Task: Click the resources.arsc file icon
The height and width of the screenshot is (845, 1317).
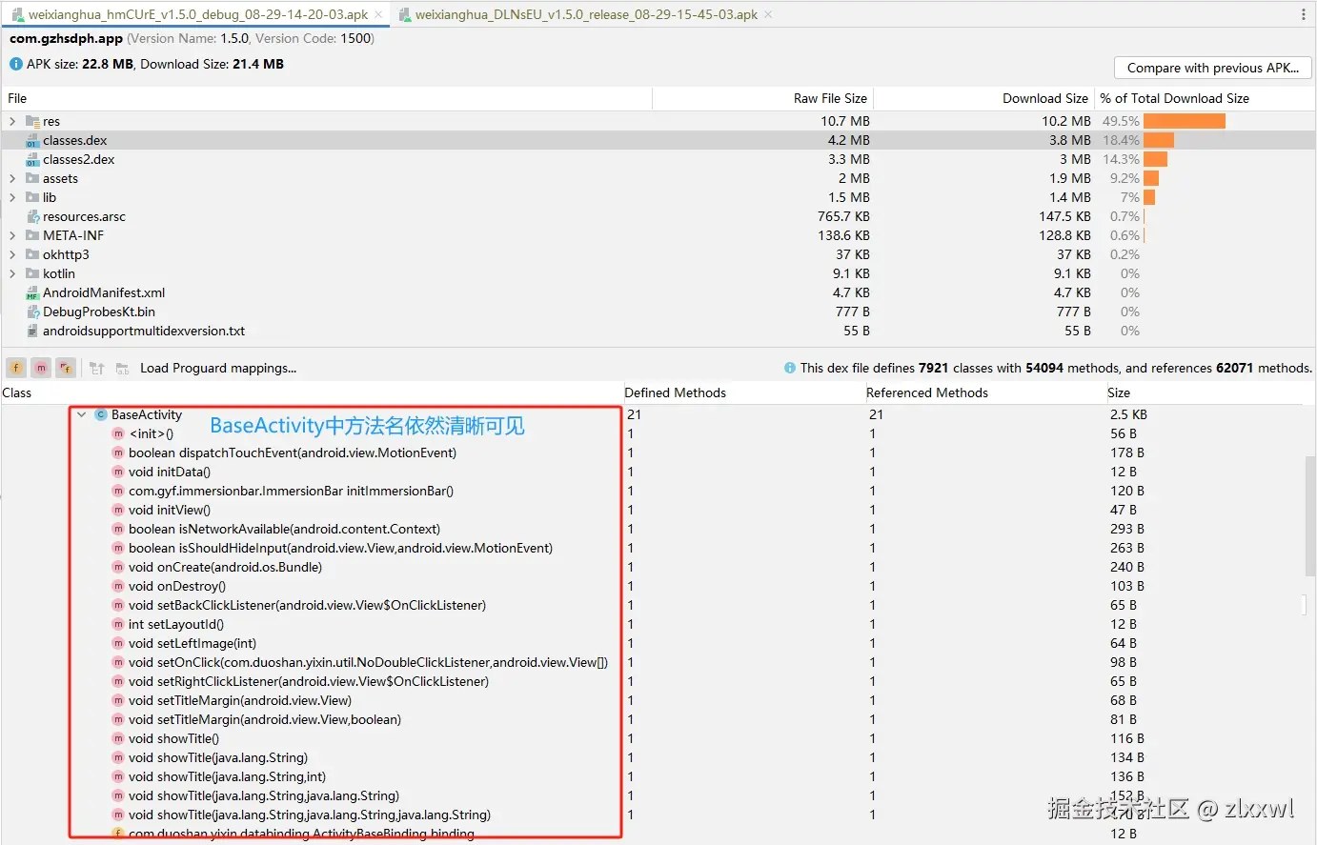Action: click(x=32, y=216)
